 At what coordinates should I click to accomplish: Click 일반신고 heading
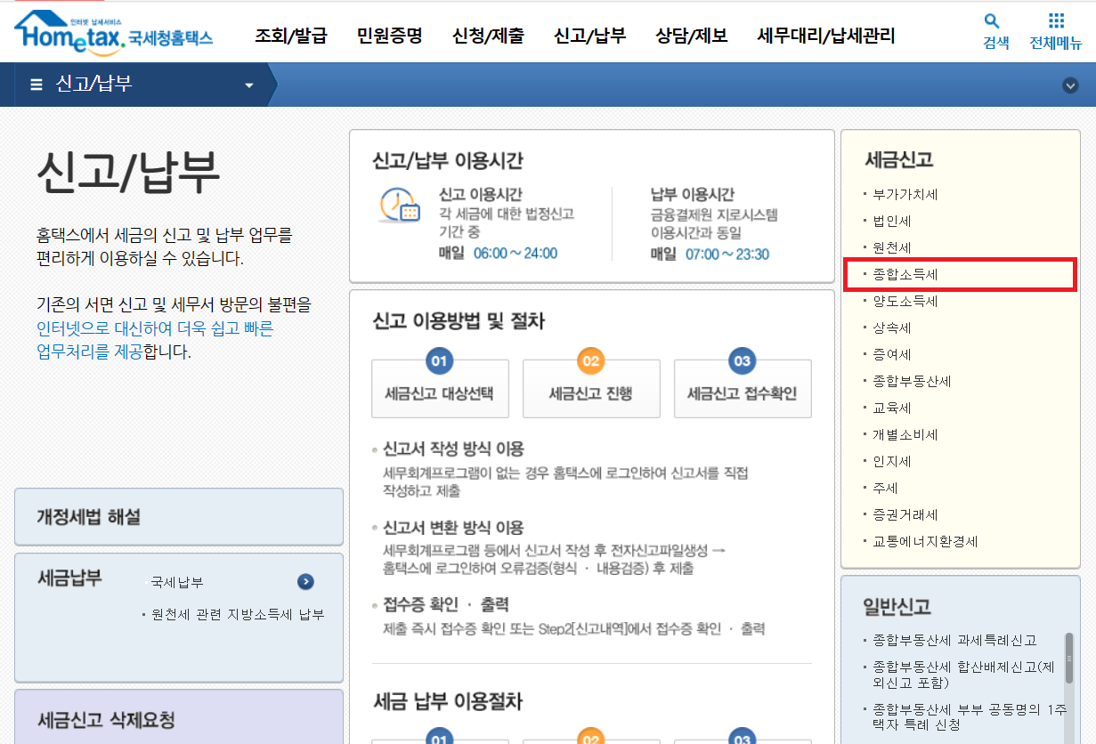point(897,607)
